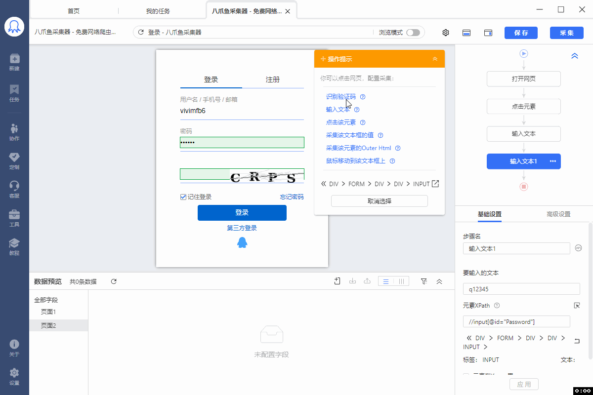Open 工具 in the left sidebar

click(x=14, y=218)
